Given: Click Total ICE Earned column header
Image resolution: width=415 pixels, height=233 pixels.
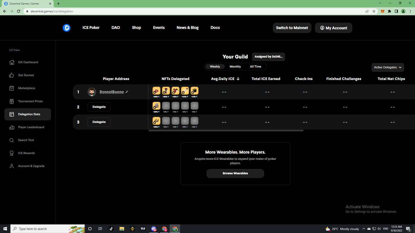Looking at the screenshot, I should coord(266,79).
